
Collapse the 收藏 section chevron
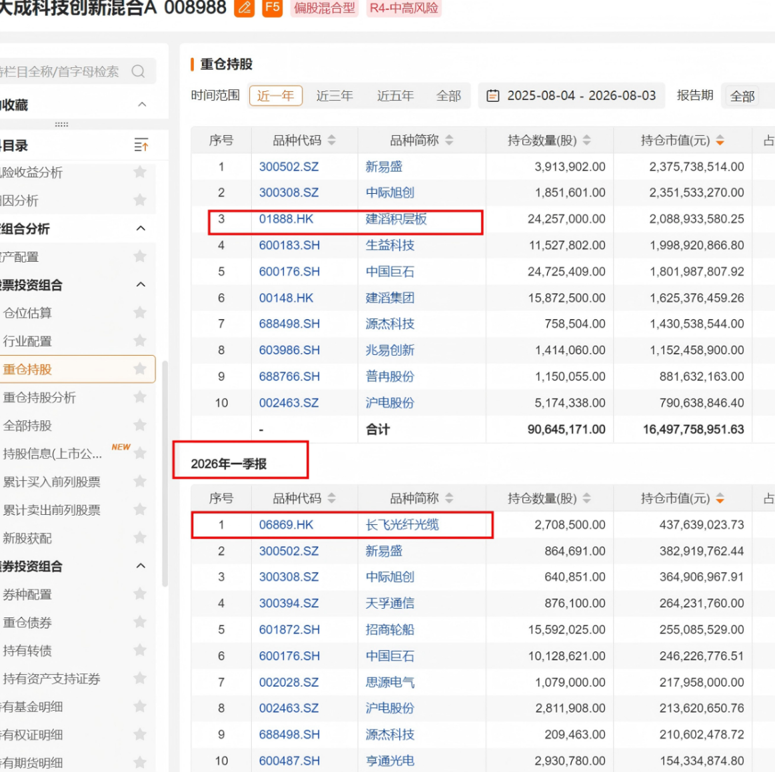(x=142, y=104)
